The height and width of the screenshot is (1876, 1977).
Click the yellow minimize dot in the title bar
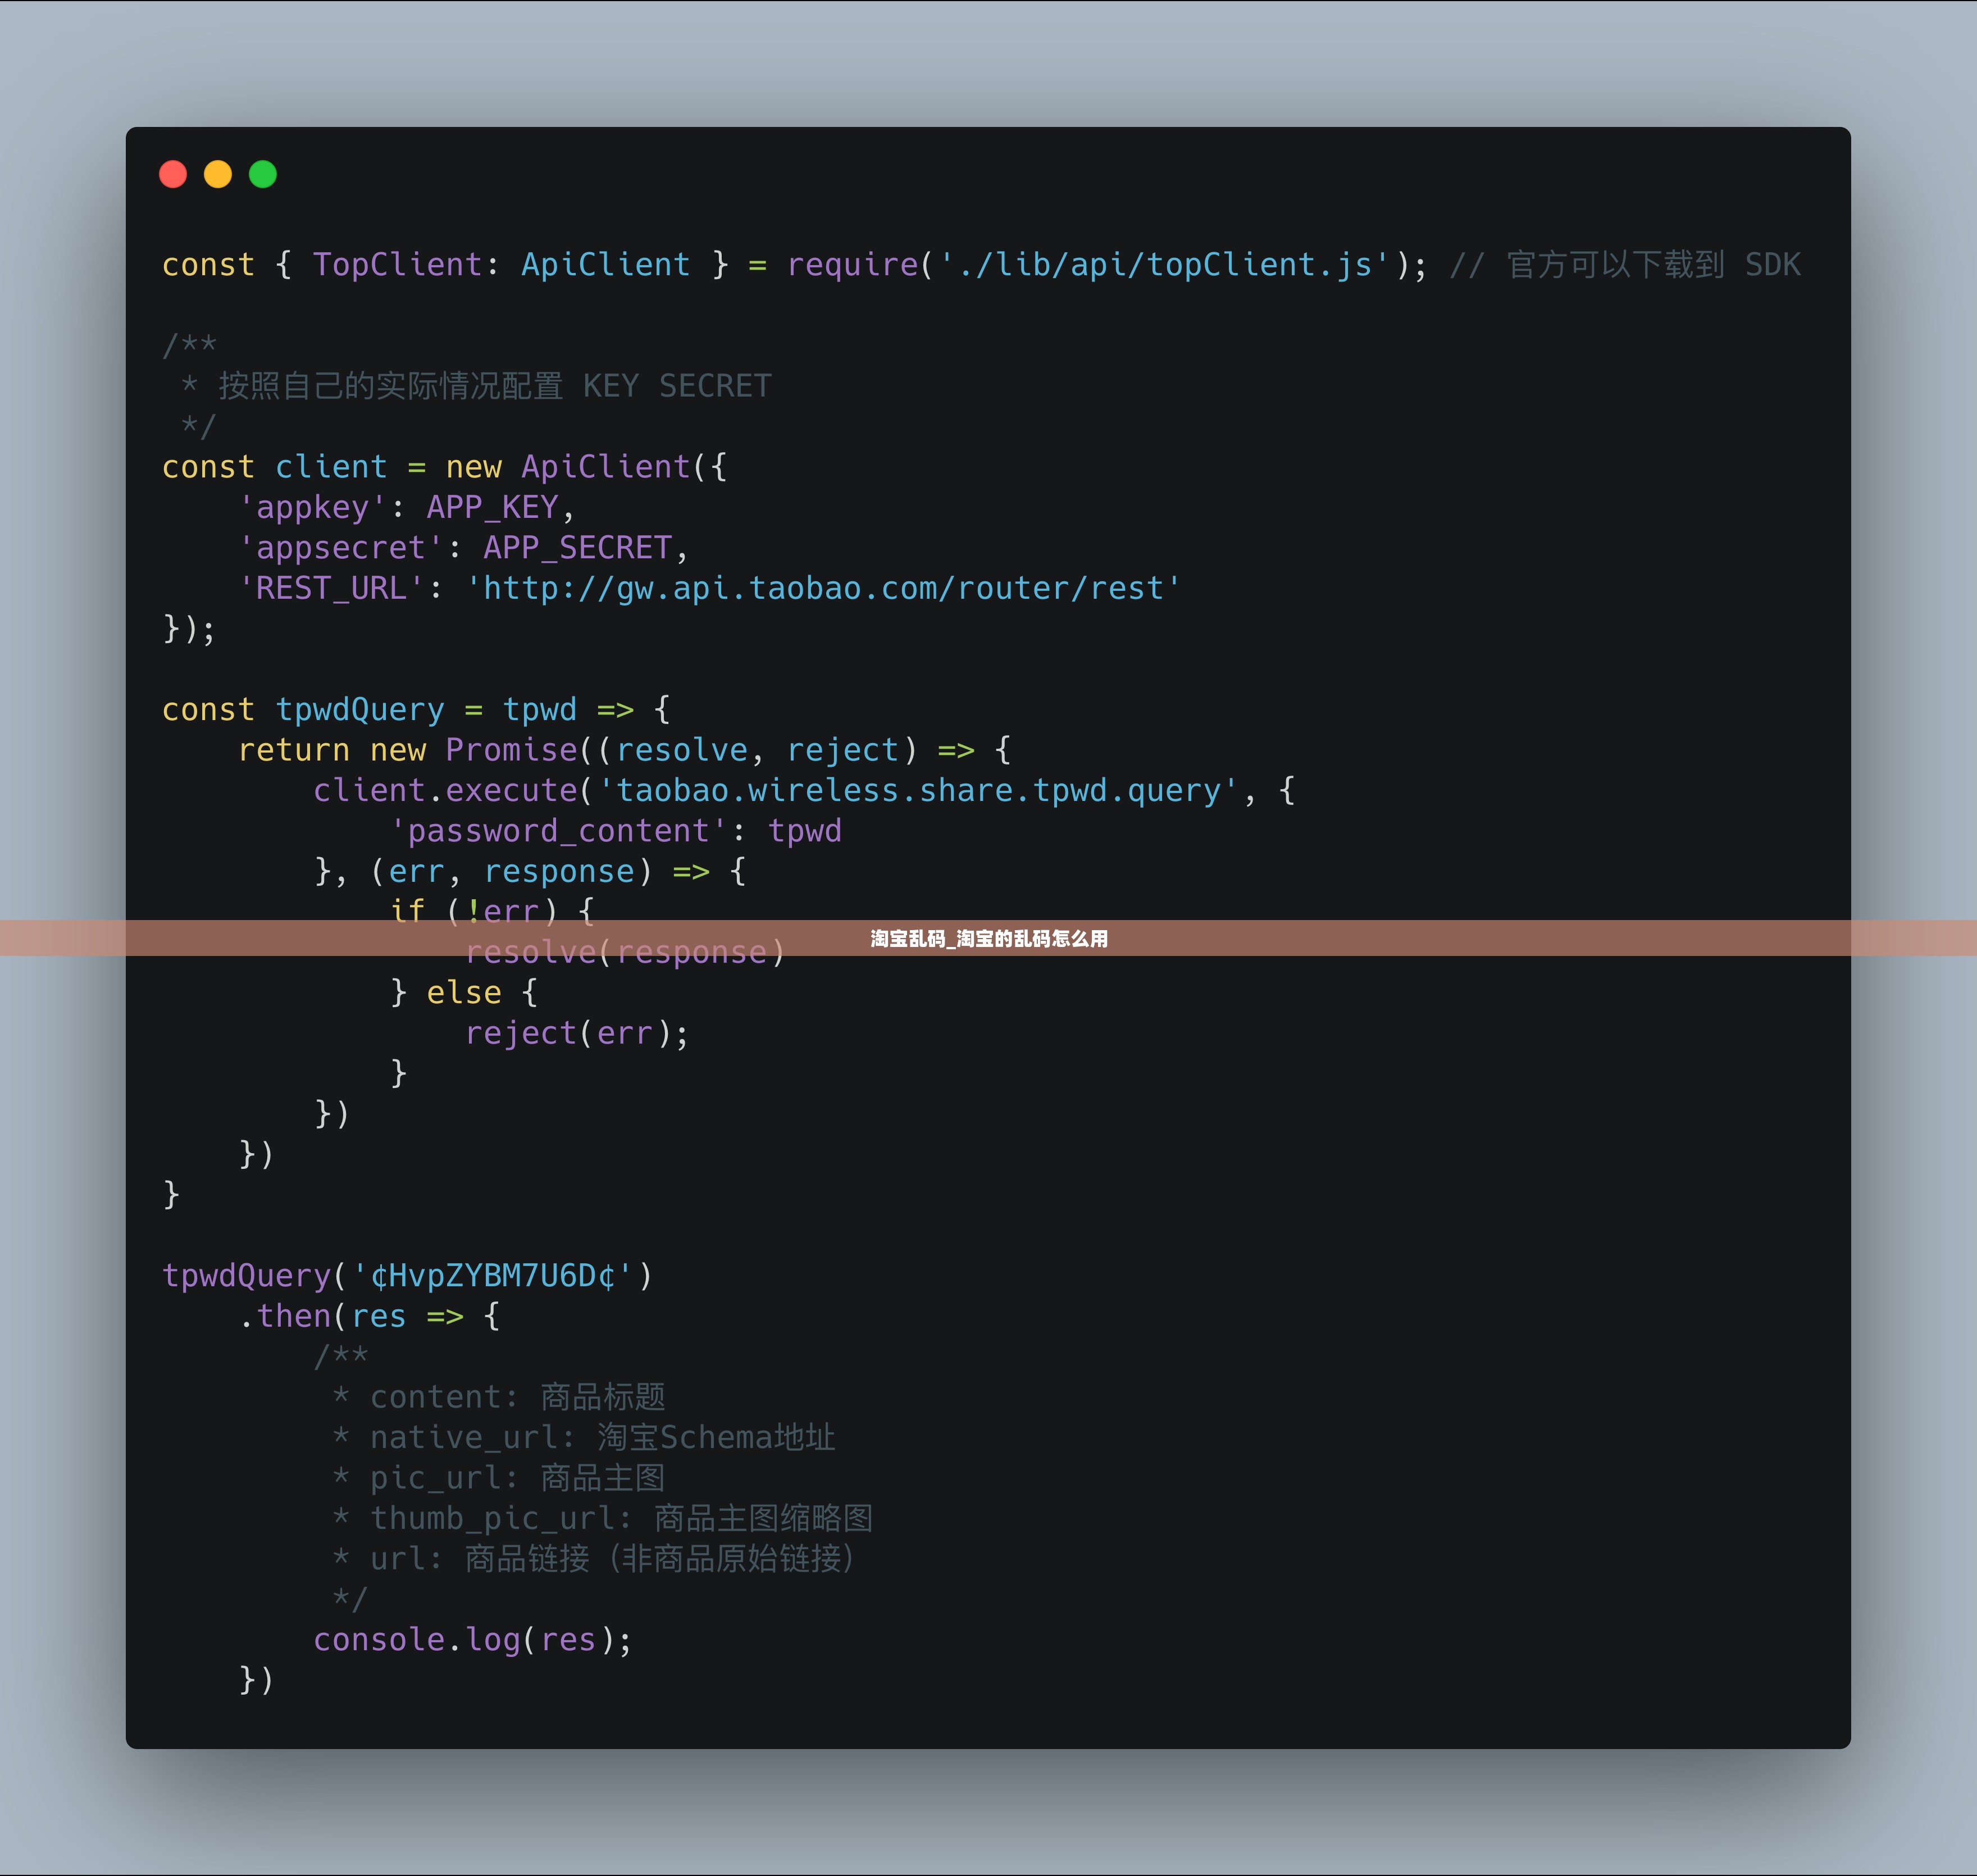pyautogui.click(x=218, y=174)
